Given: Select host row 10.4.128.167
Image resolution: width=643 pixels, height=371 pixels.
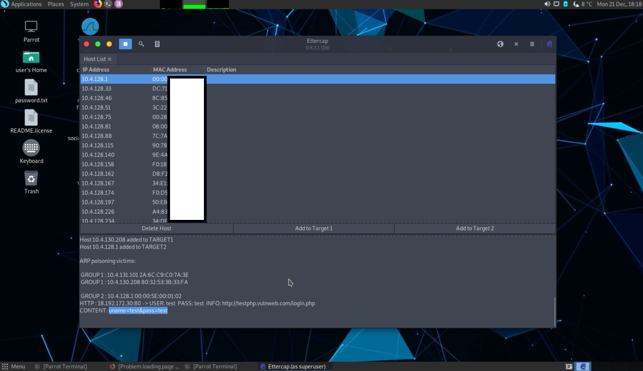Looking at the screenshot, I should [x=318, y=183].
